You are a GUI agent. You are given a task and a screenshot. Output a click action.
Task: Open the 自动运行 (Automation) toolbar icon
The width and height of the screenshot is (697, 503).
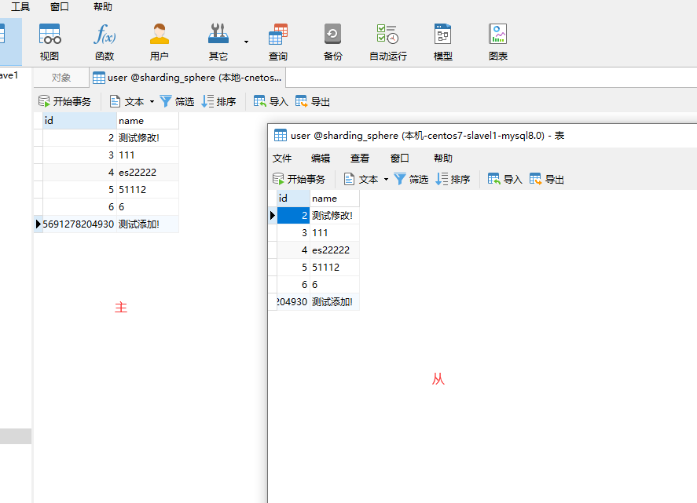click(x=388, y=42)
